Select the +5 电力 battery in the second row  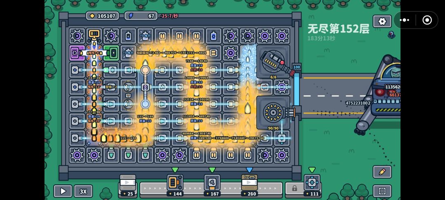click(128, 53)
